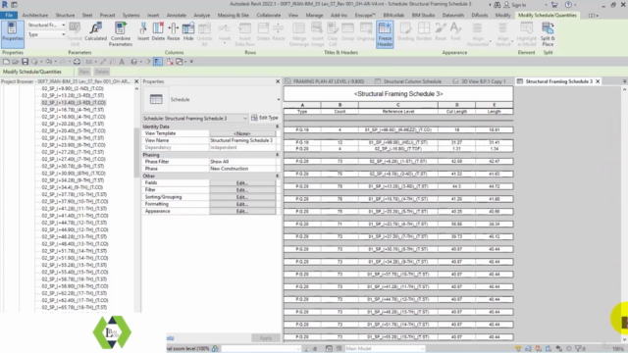The height and width of the screenshot is (353, 628).
Task: Close the Structural Framing Schedule 3 tab
Action: [598, 81]
